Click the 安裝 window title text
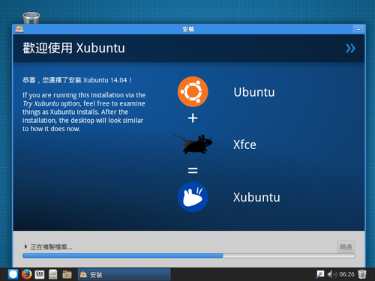 (188, 29)
